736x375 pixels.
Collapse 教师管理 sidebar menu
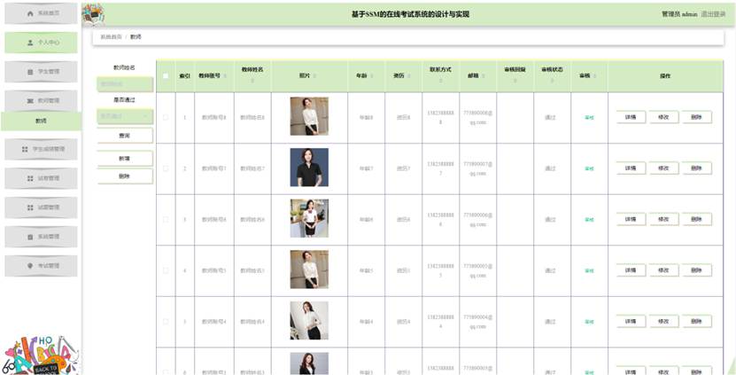click(41, 101)
